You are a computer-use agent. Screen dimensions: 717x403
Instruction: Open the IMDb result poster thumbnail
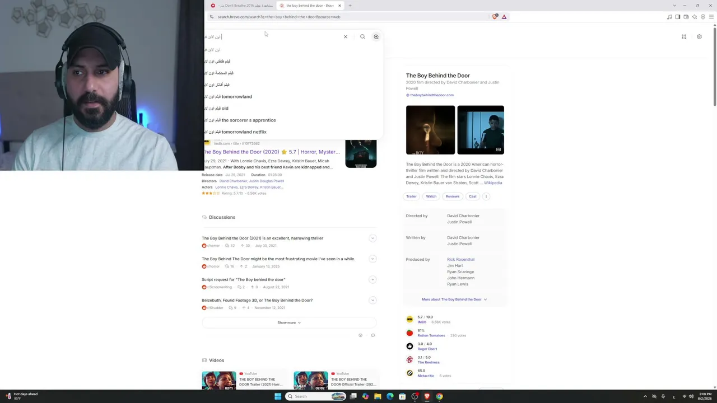(x=361, y=153)
